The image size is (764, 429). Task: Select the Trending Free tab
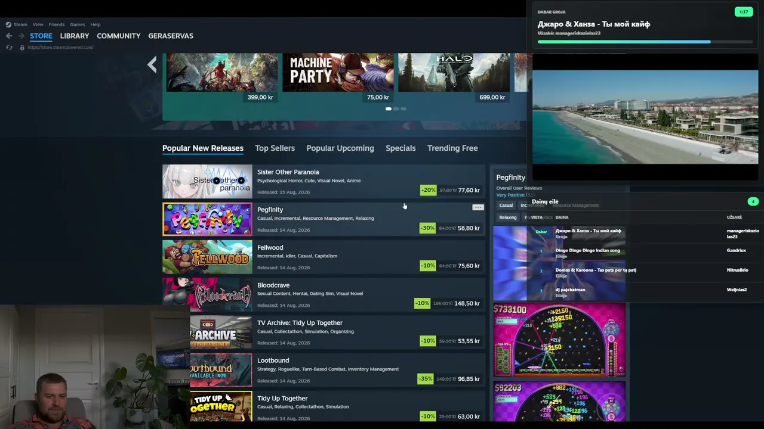tap(452, 148)
